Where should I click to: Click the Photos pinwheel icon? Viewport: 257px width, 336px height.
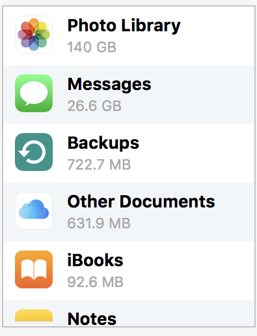34,35
